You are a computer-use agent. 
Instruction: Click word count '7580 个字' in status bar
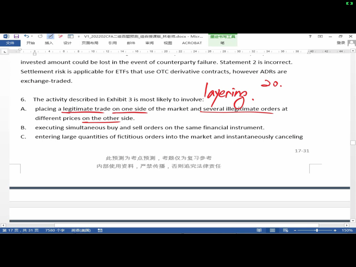point(55,230)
